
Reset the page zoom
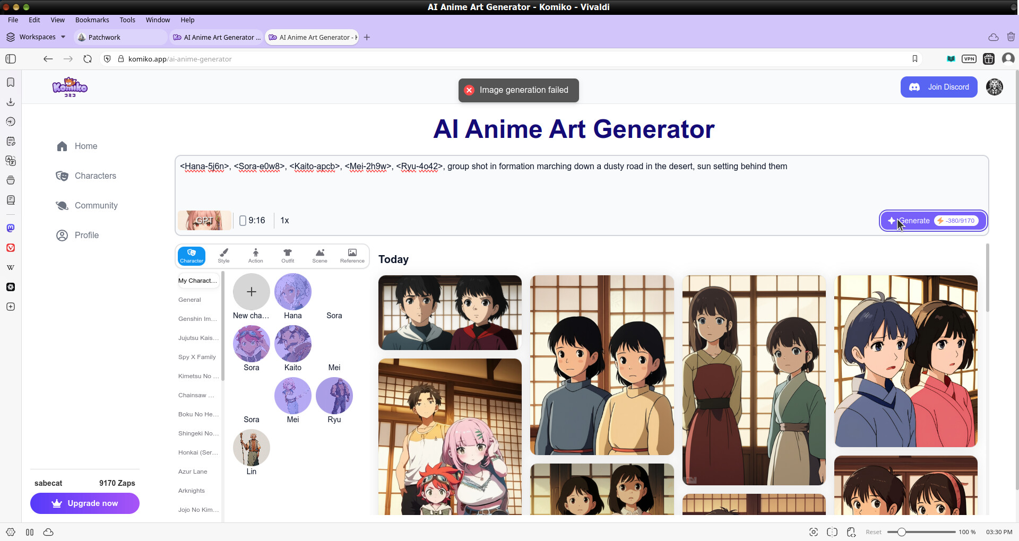(x=874, y=532)
